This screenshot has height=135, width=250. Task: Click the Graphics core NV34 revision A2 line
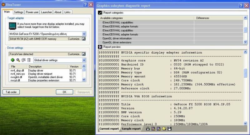pos(151,60)
